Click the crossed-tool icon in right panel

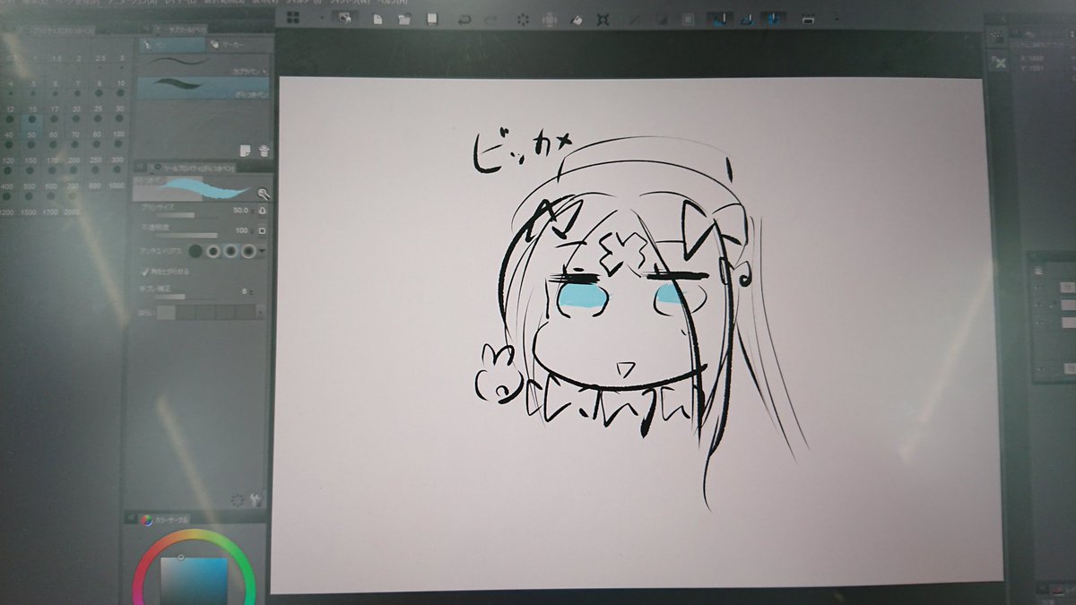(1000, 62)
